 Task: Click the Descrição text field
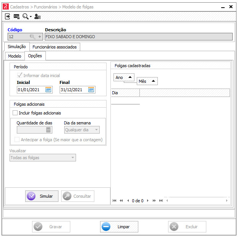point(139,37)
